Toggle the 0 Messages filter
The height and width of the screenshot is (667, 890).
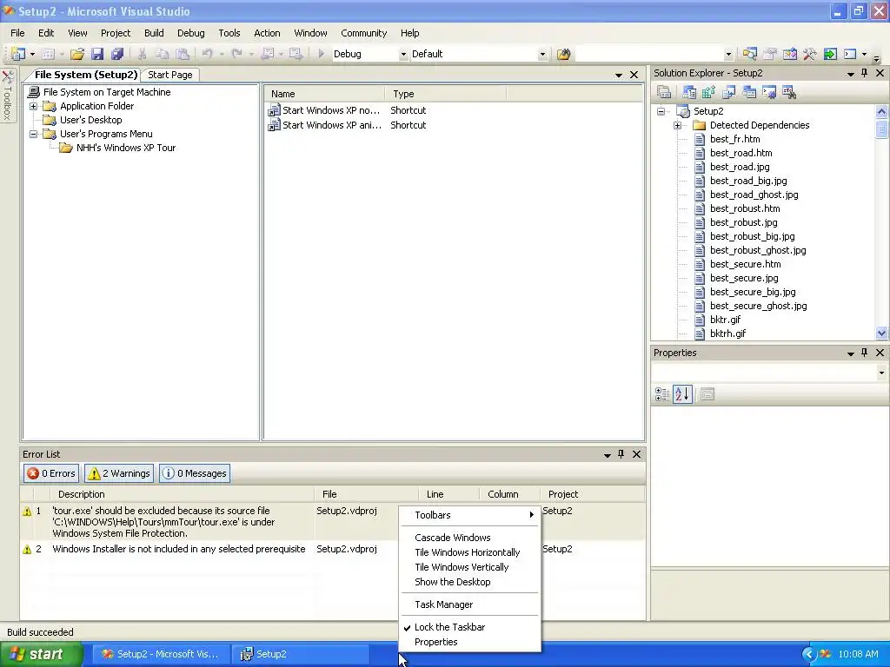(195, 473)
